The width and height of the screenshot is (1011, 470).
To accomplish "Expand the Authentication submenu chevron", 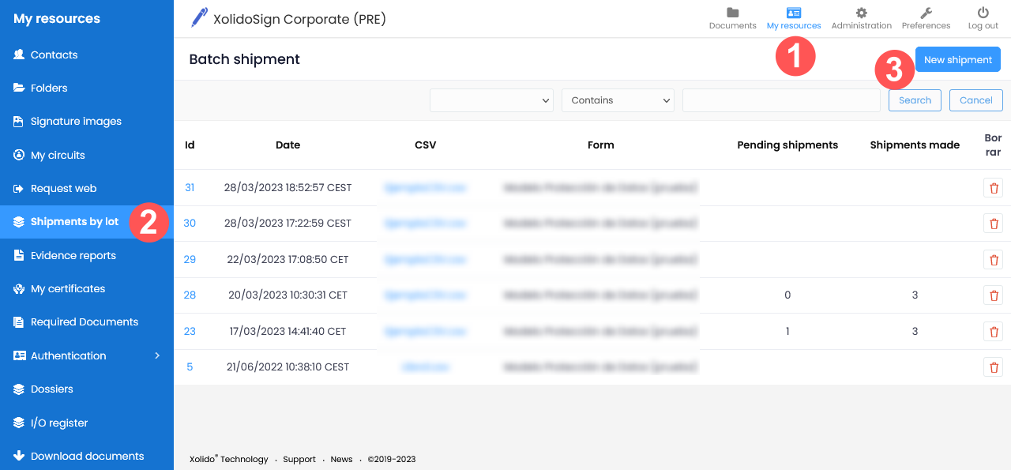I will pos(157,355).
